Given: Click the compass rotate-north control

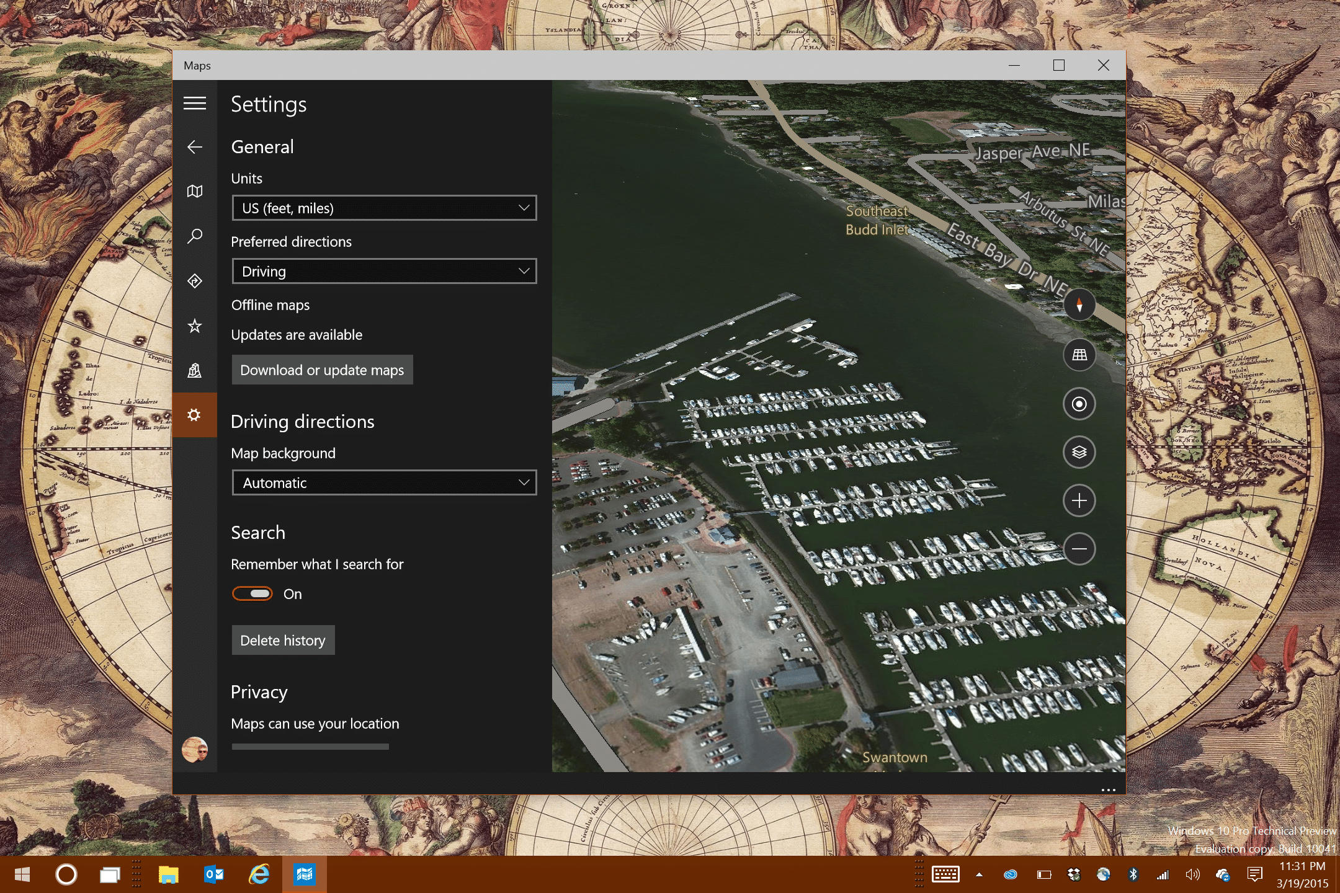Looking at the screenshot, I should coord(1079,304).
